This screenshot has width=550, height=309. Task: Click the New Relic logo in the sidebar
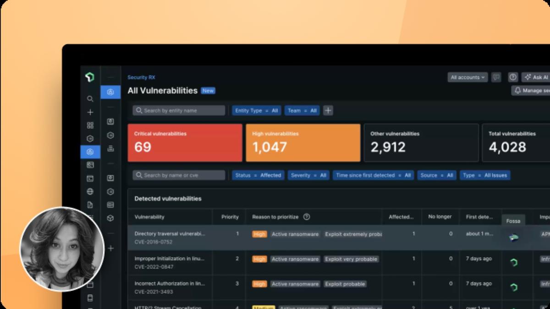point(90,77)
